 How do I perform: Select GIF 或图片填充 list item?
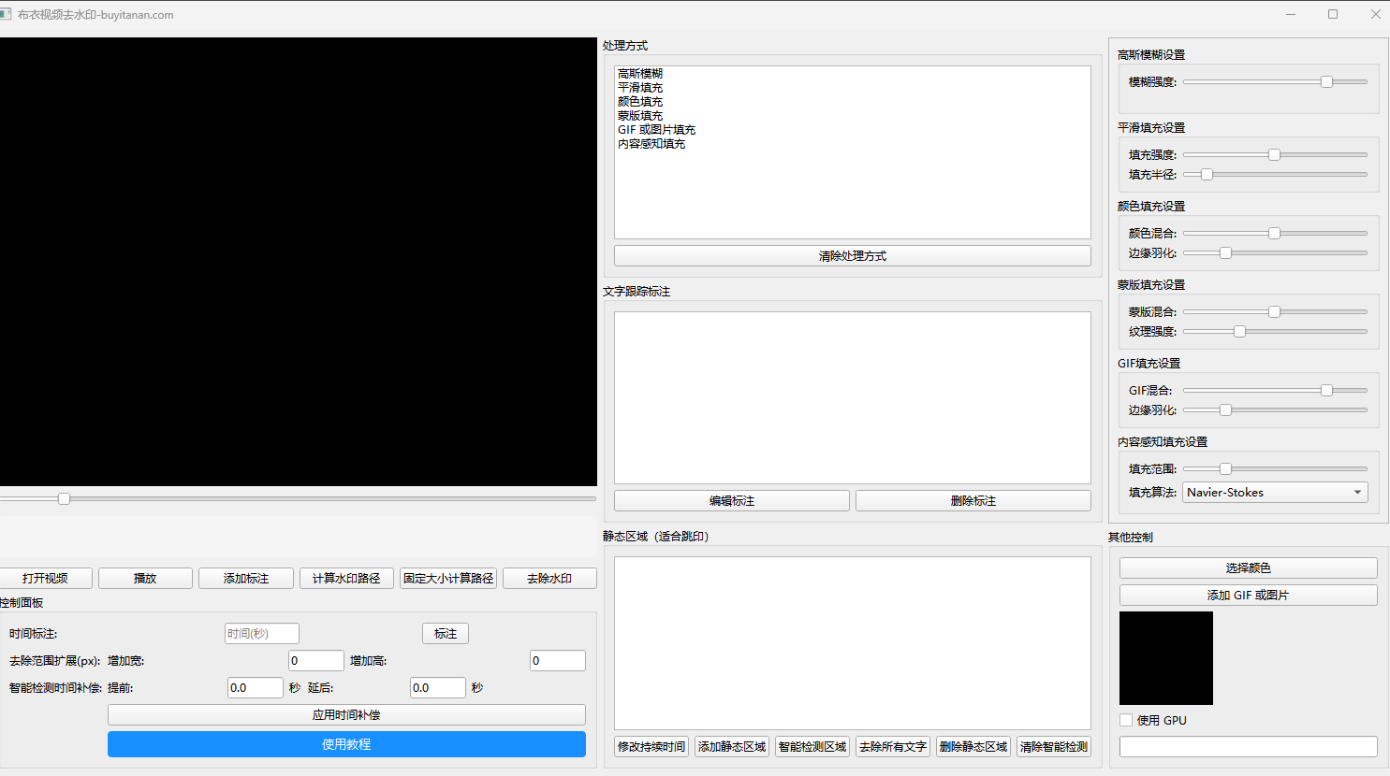click(x=657, y=130)
